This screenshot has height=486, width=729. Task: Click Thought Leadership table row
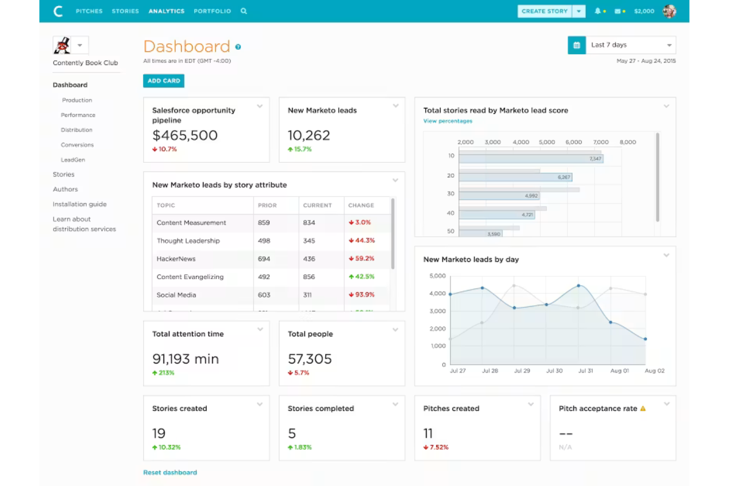pyautogui.click(x=271, y=241)
